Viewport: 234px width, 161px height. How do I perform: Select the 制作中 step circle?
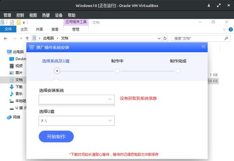(x=117, y=71)
